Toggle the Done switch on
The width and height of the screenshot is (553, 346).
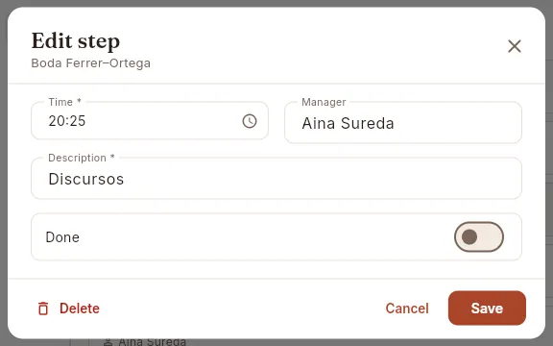(x=478, y=236)
